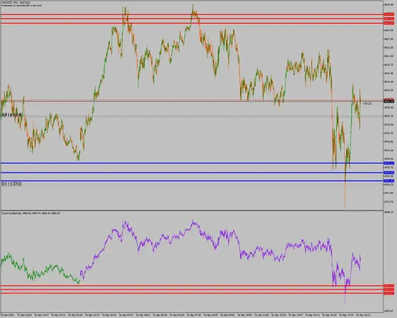This screenshot has width=397, height=318.
Task: Click the first date label on the time axis
Action: point(8,315)
